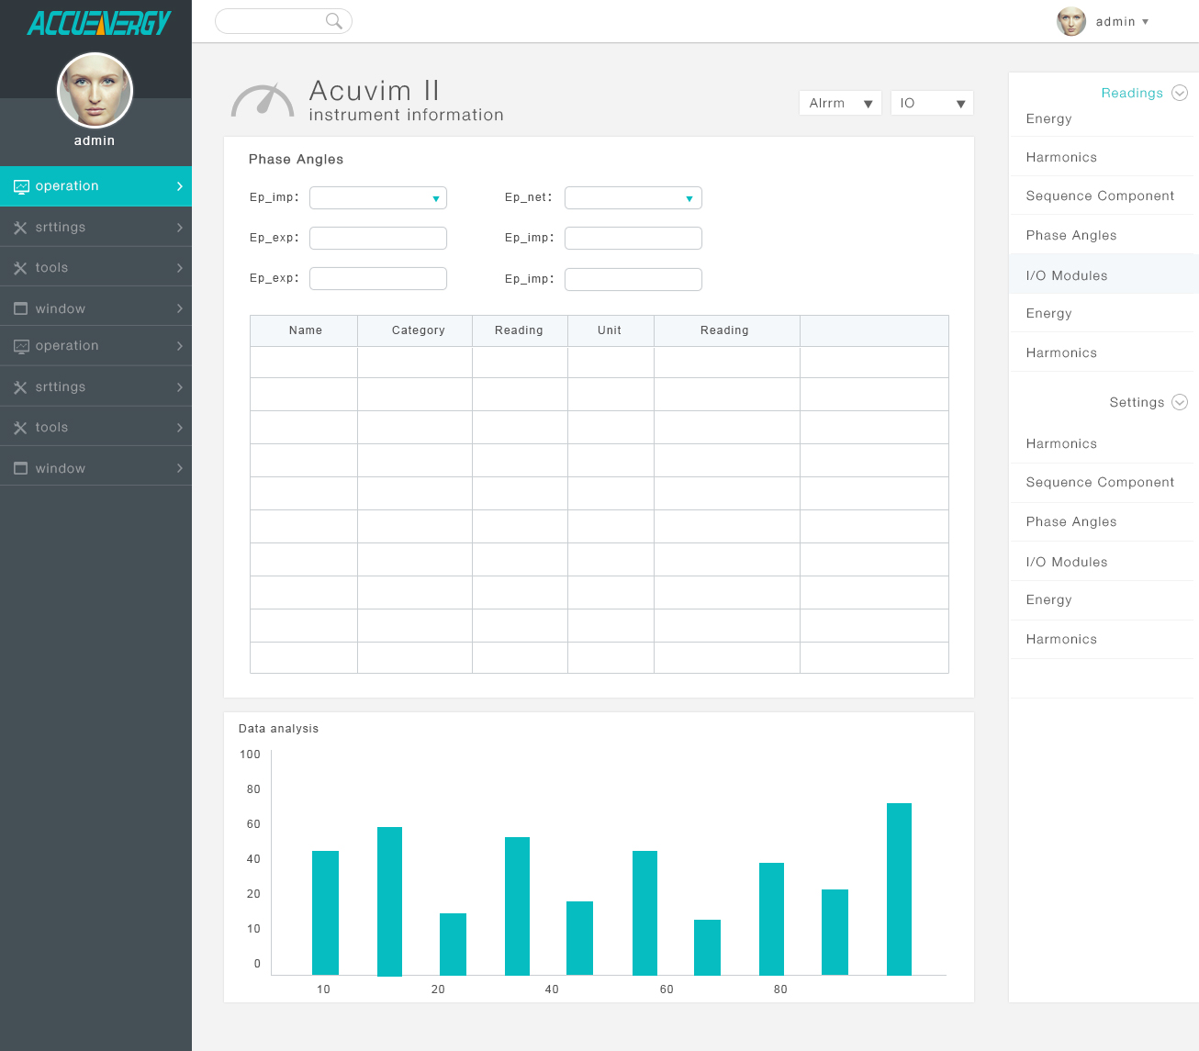The image size is (1199, 1051).
Task: Click the magnifier search icon
Action: coord(334,21)
